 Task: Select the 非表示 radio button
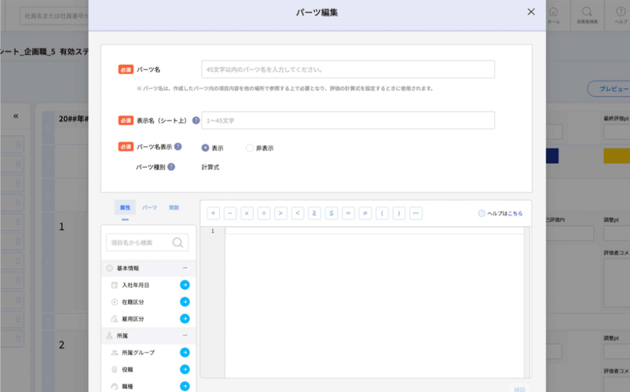pyautogui.click(x=249, y=148)
